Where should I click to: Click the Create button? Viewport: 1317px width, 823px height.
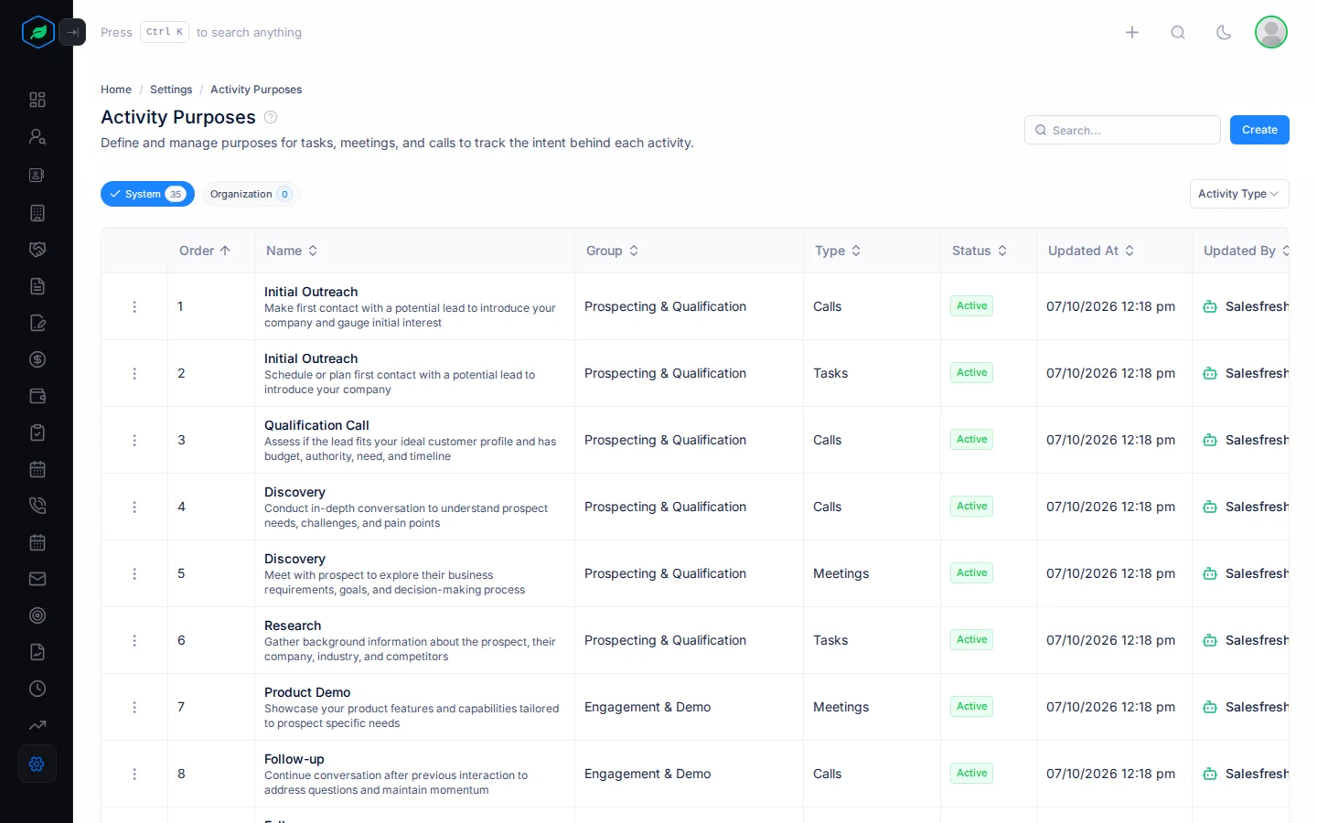coord(1259,130)
